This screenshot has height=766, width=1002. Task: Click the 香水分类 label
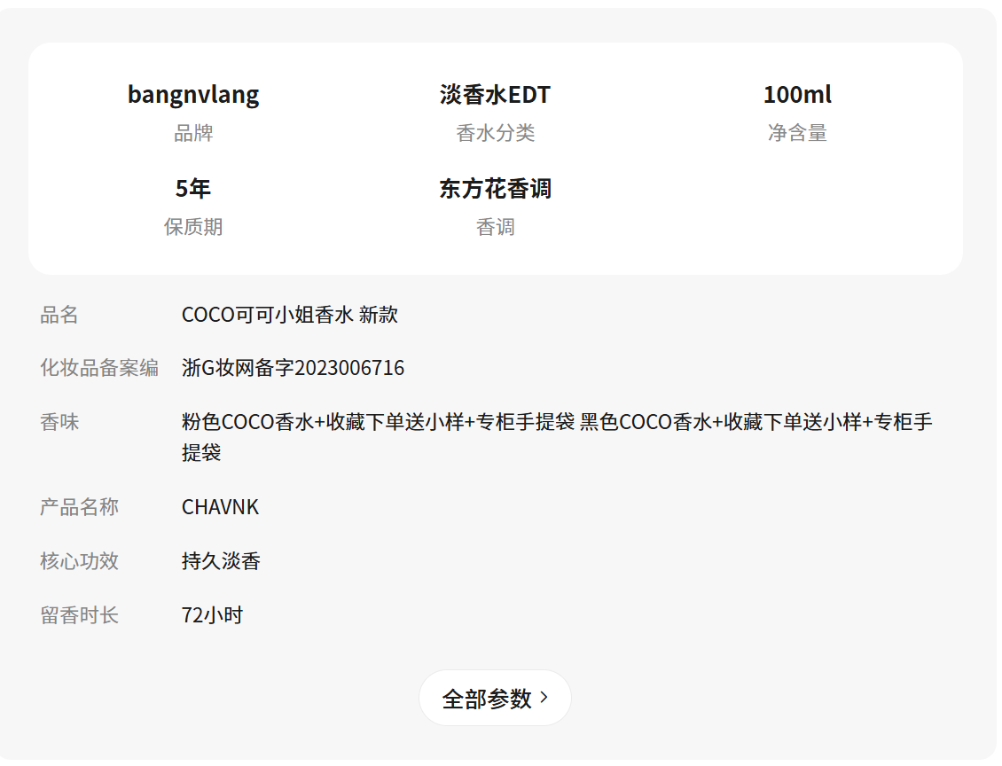click(495, 134)
